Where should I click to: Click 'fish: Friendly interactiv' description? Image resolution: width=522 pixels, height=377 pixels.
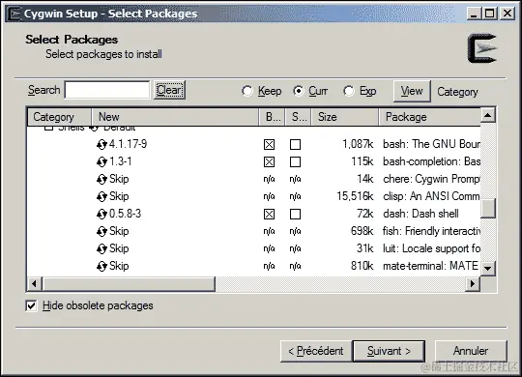coord(431,231)
